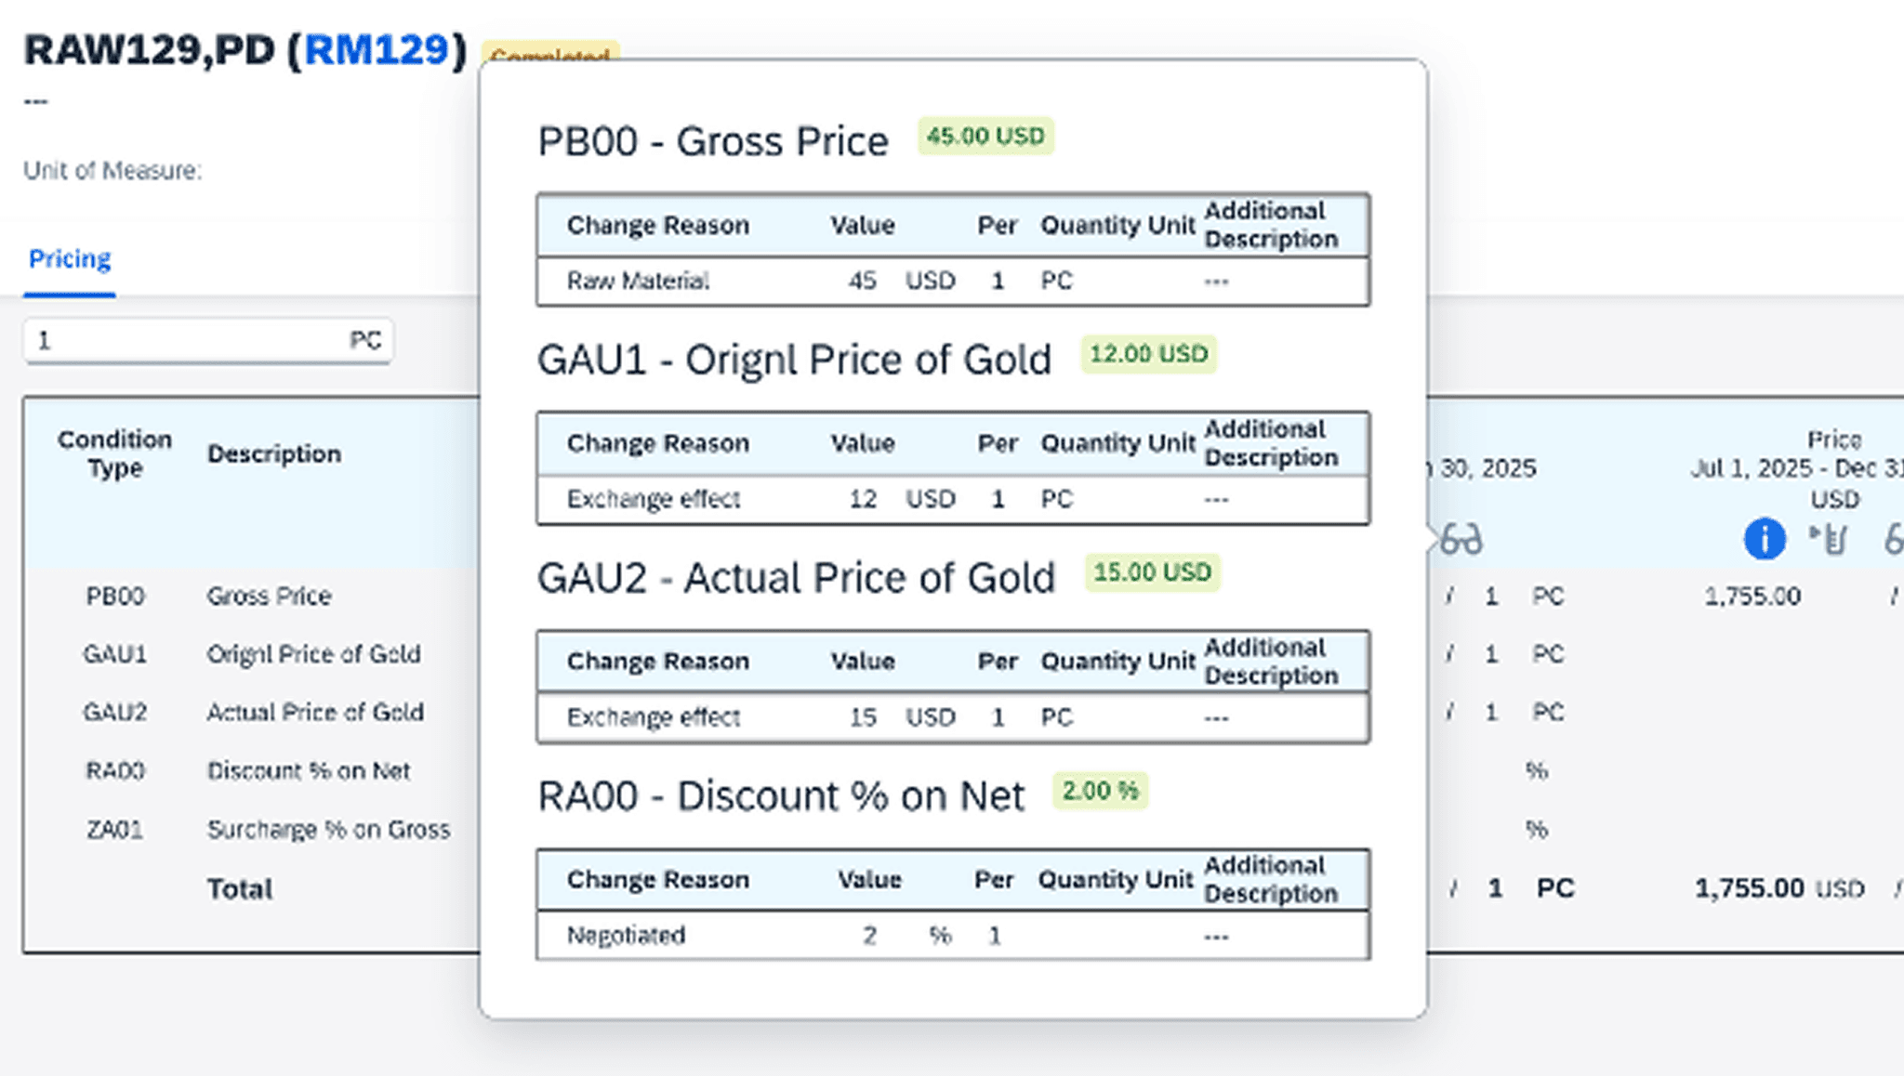Viewport: 1904px width, 1076px height.
Task: Select the Total row in the pricing table
Action: (x=239, y=888)
